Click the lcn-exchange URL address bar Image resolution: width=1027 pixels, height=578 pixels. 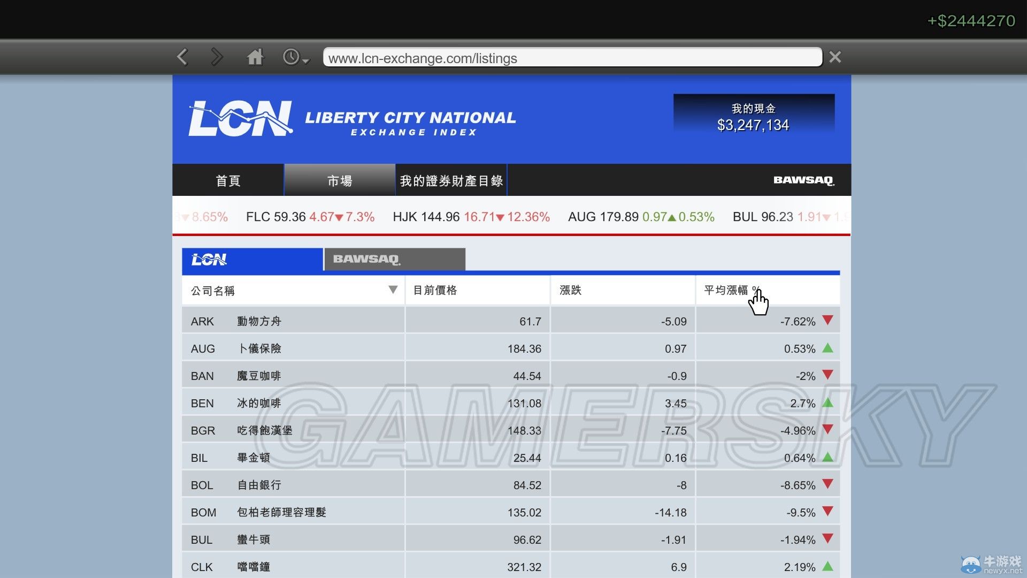(x=572, y=58)
